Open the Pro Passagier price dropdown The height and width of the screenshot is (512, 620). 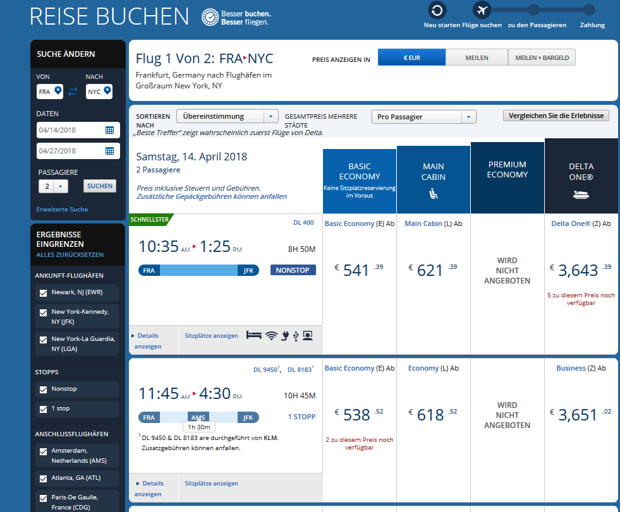[x=423, y=117]
